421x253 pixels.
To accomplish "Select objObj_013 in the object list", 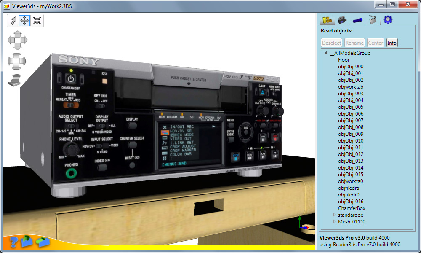I will [x=351, y=161].
